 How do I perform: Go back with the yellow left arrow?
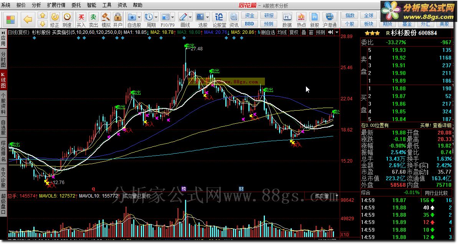coord(28,20)
